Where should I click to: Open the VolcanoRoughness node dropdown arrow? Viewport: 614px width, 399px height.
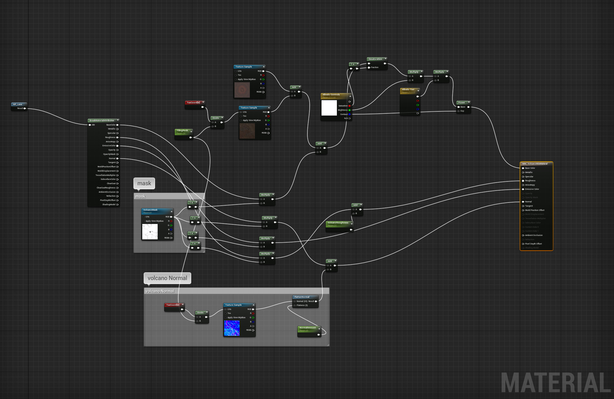[x=352, y=224]
